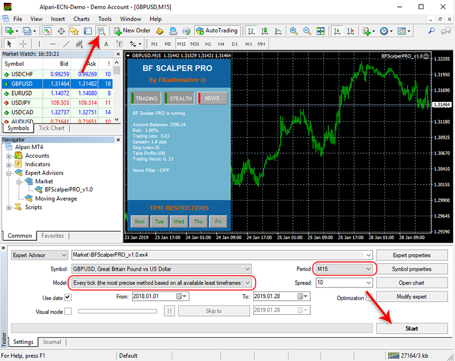Open the Charts menu

pyautogui.click(x=81, y=19)
